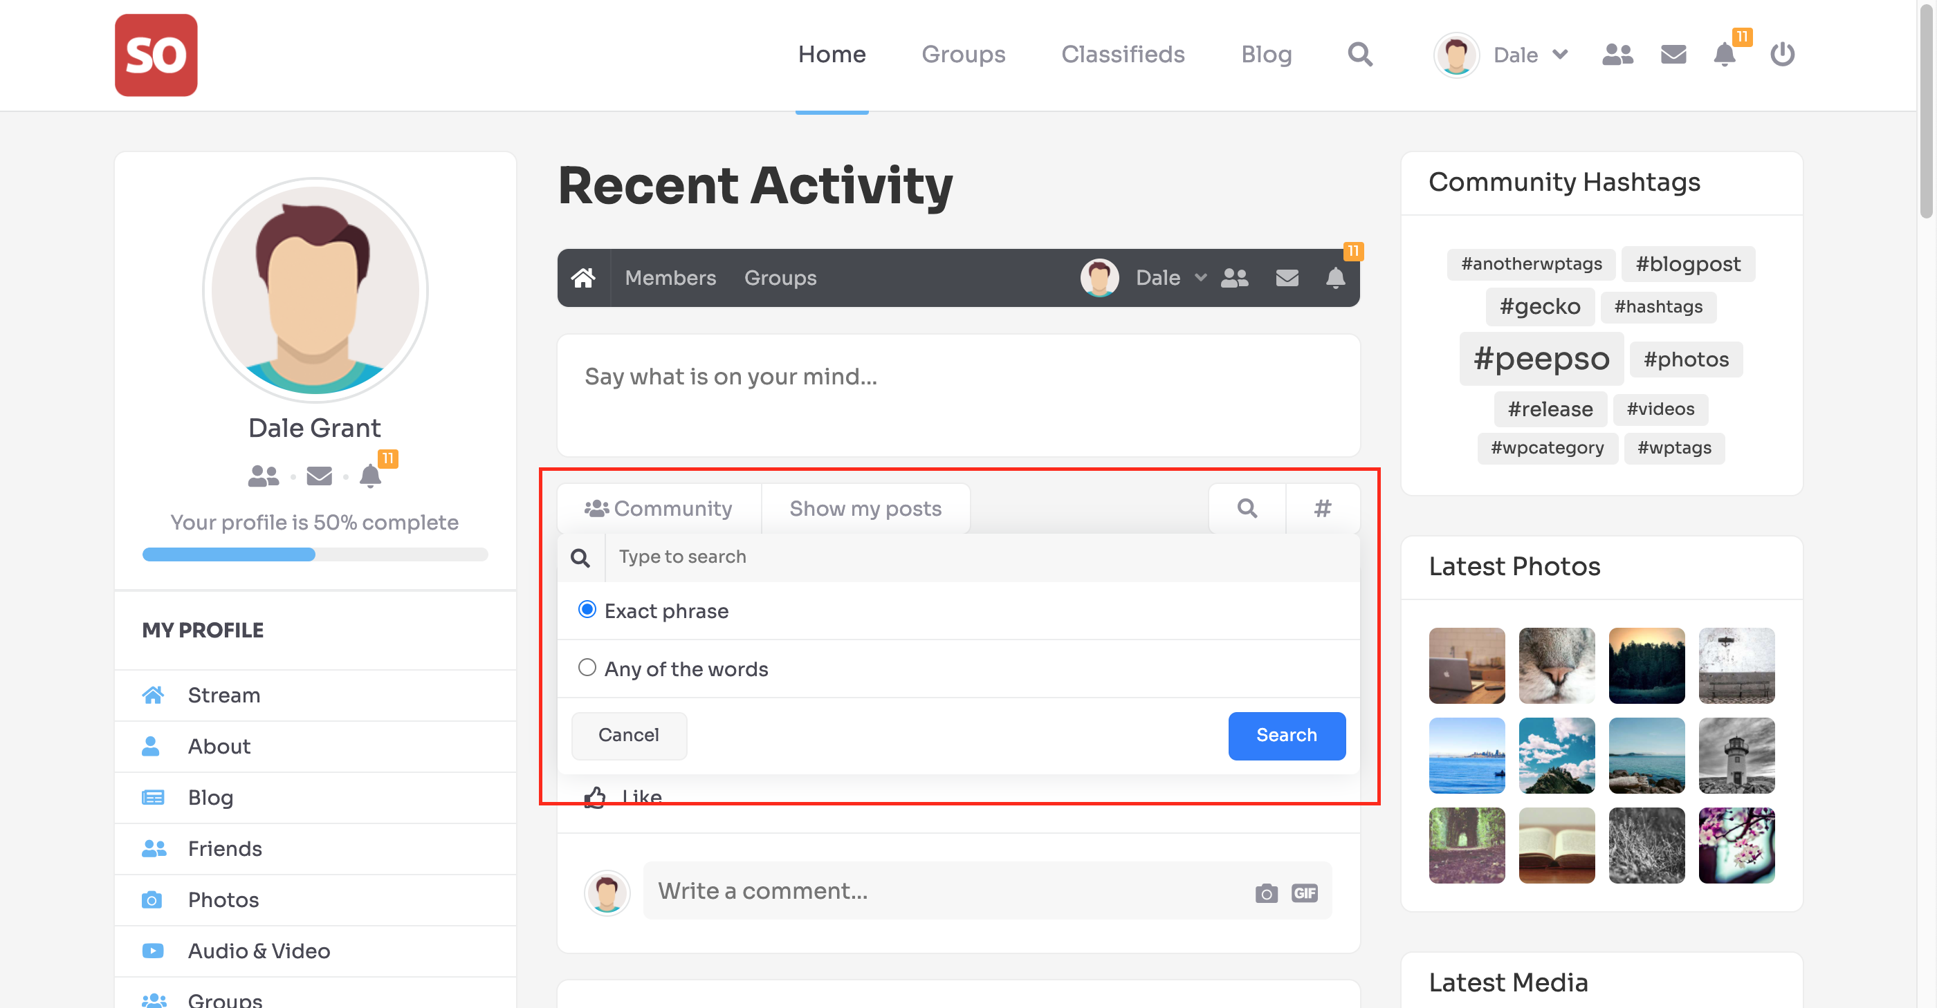1937x1008 pixels.
Task: Toggle the stream search magnifier button
Action: tap(1247, 509)
